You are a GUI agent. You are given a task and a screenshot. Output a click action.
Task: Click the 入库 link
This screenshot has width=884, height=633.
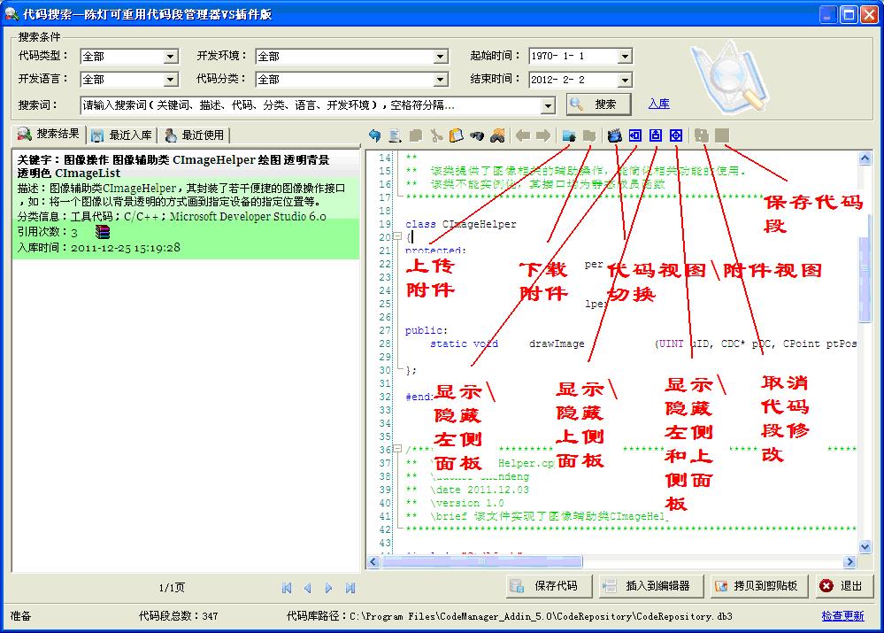(x=658, y=104)
